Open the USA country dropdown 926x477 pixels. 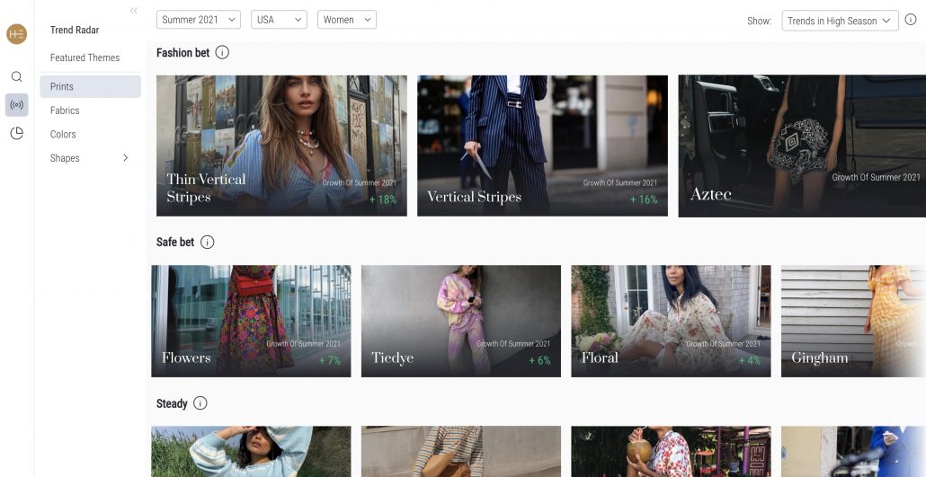click(280, 20)
